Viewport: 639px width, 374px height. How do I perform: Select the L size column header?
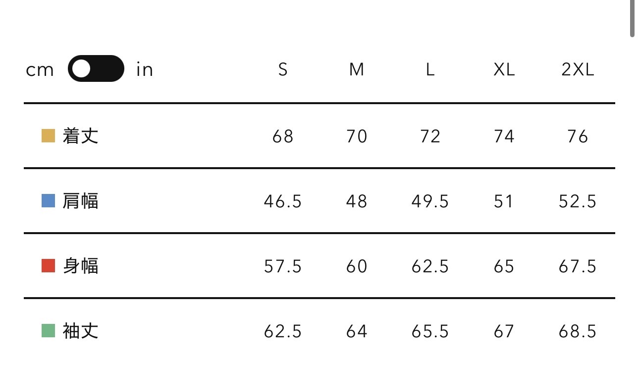pos(430,70)
